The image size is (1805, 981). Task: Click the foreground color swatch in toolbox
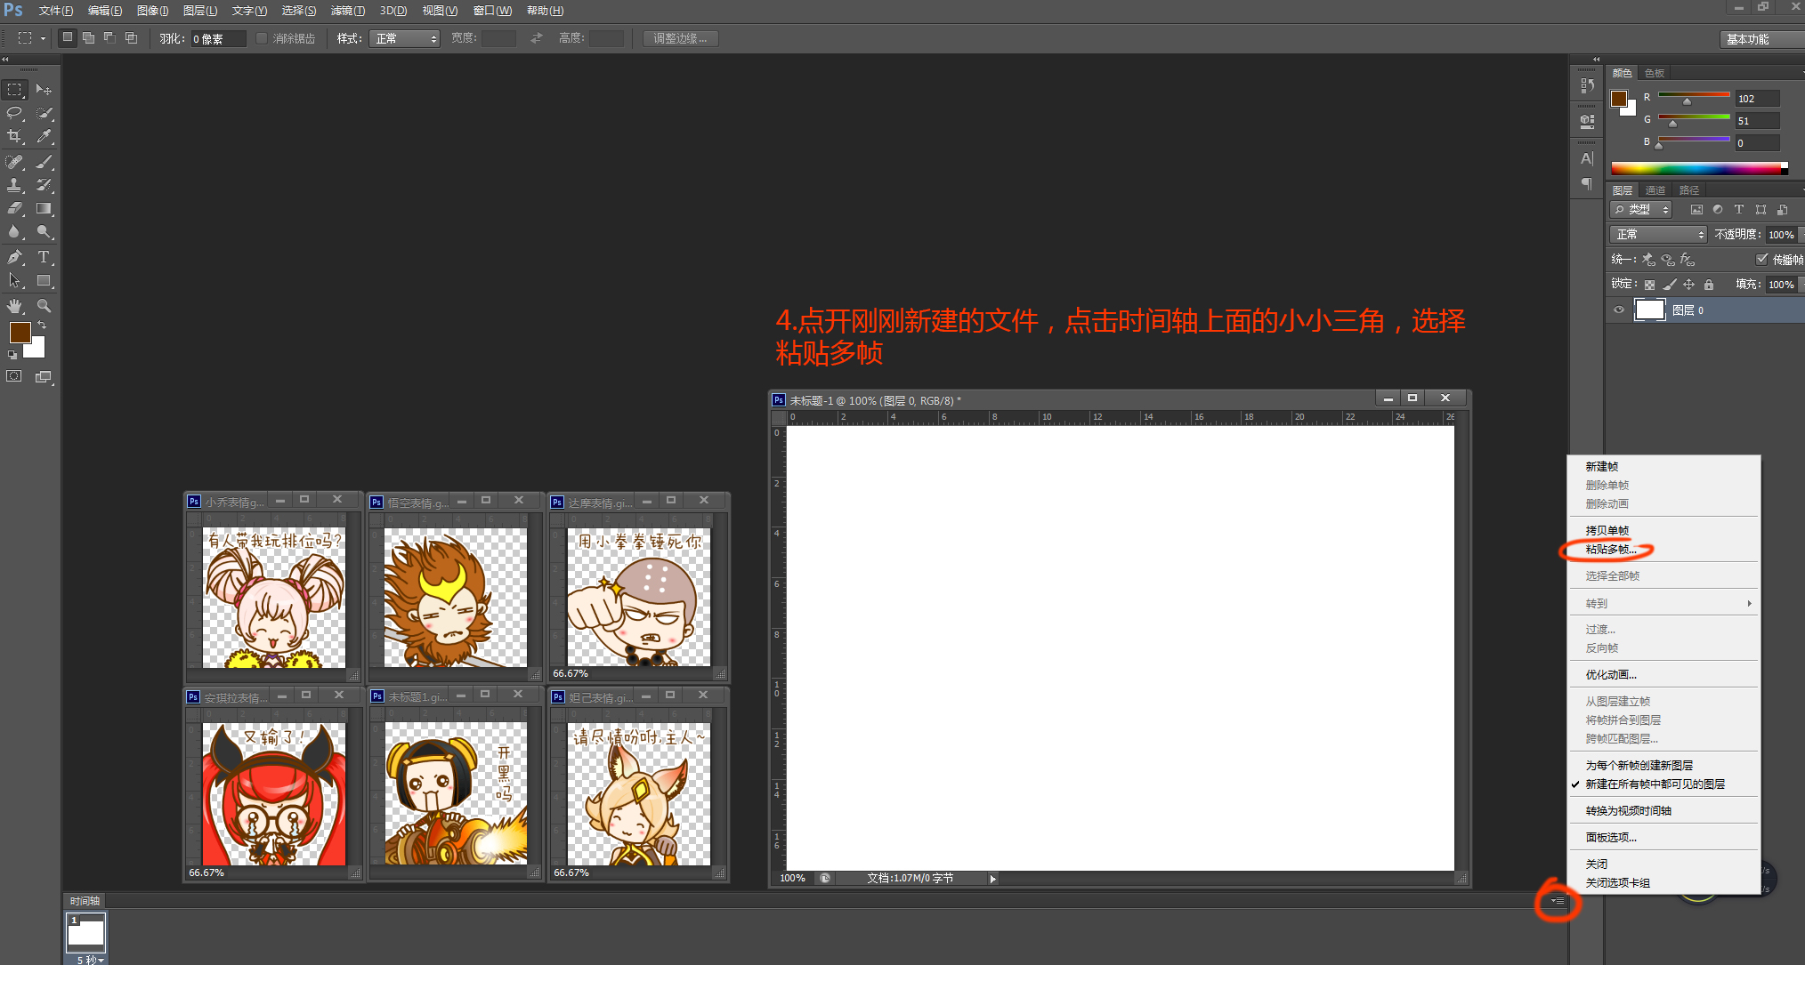click(x=20, y=333)
